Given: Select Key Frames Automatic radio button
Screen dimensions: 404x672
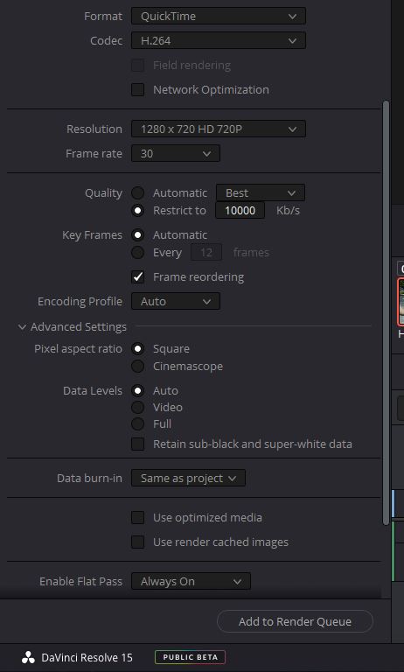Looking at the screenshot, I should click(137, 234).
